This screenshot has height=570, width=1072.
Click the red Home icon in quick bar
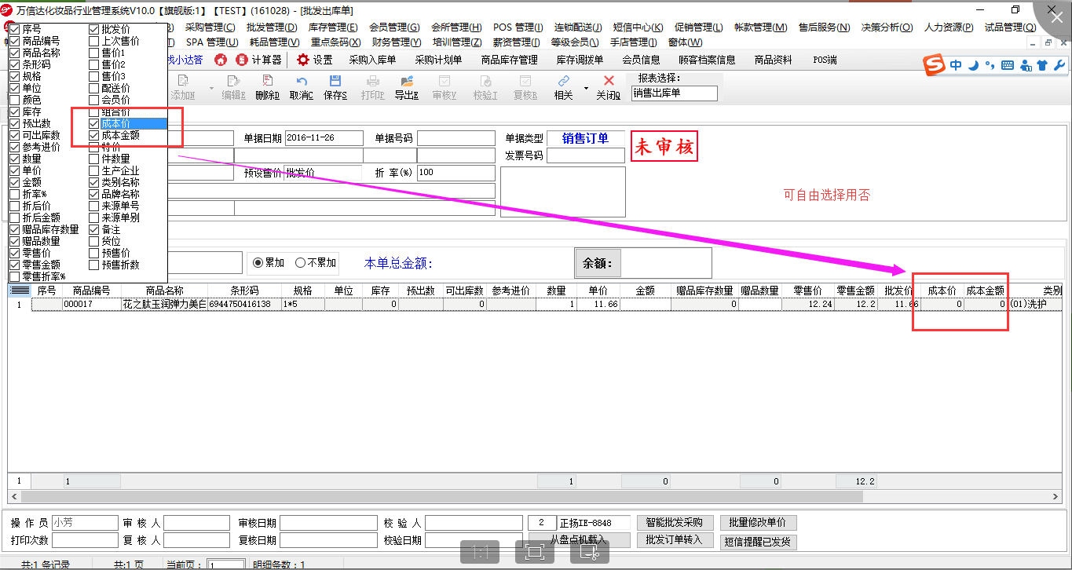tap(221, 60)
